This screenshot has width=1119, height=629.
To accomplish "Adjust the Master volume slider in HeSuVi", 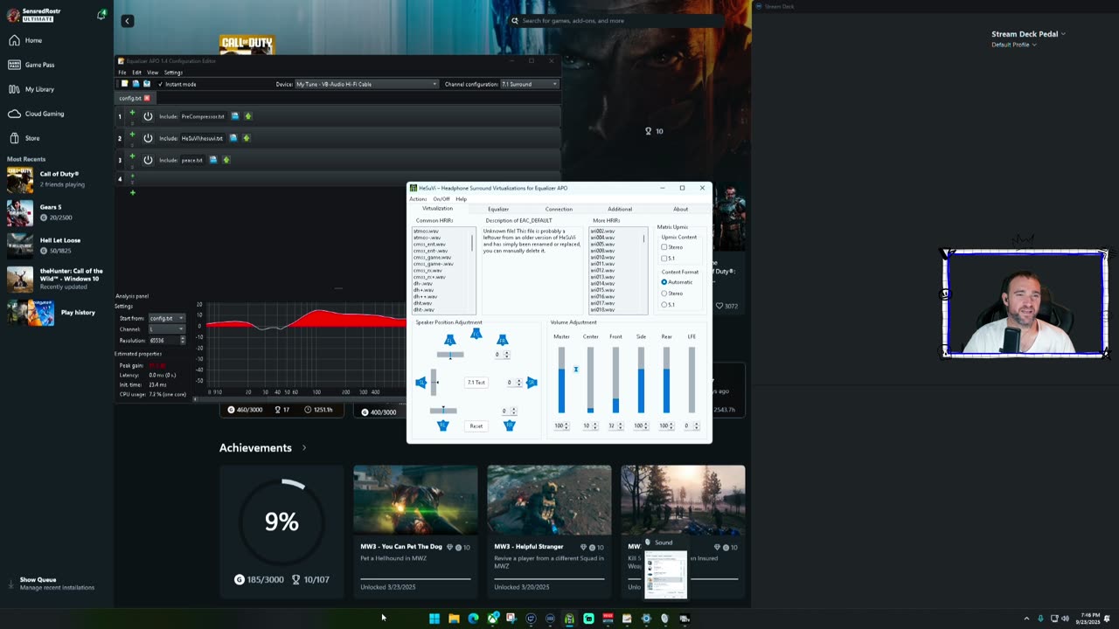I will [562, 380].
